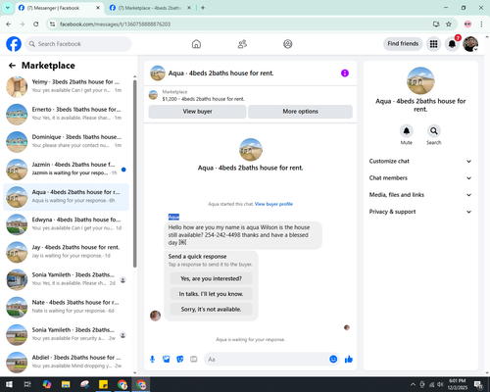This screenshot has height=392, width=490.
Task: Open a new browser tab
Action: pyautogui.click(x=203, y=8)
